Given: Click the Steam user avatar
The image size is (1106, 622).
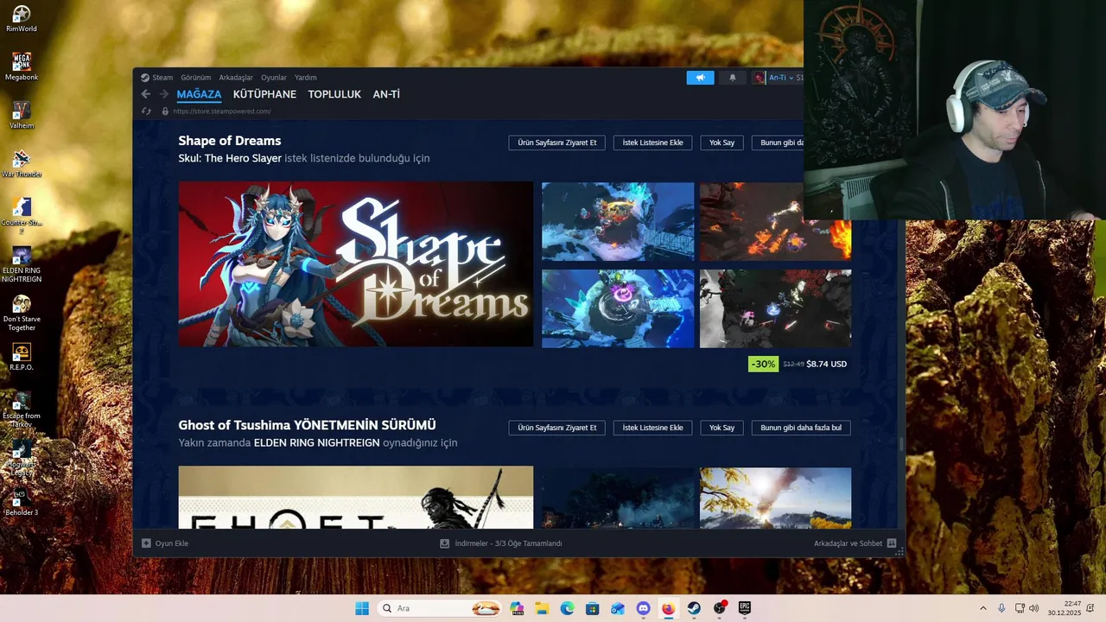Looking at the screenshot, I should [x=759, y=78].
